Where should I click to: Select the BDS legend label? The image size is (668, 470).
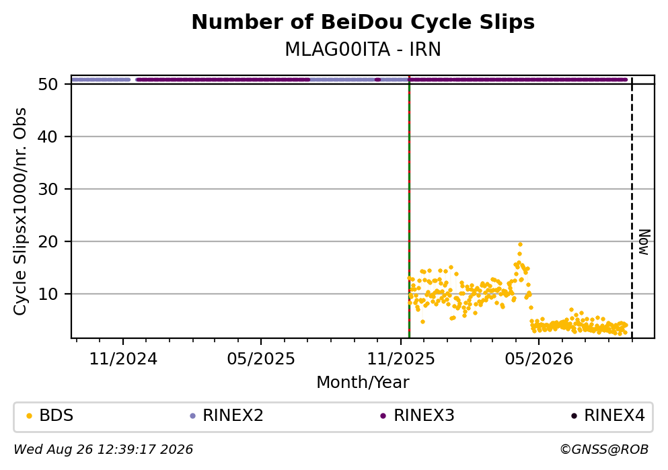click(57, 416)
